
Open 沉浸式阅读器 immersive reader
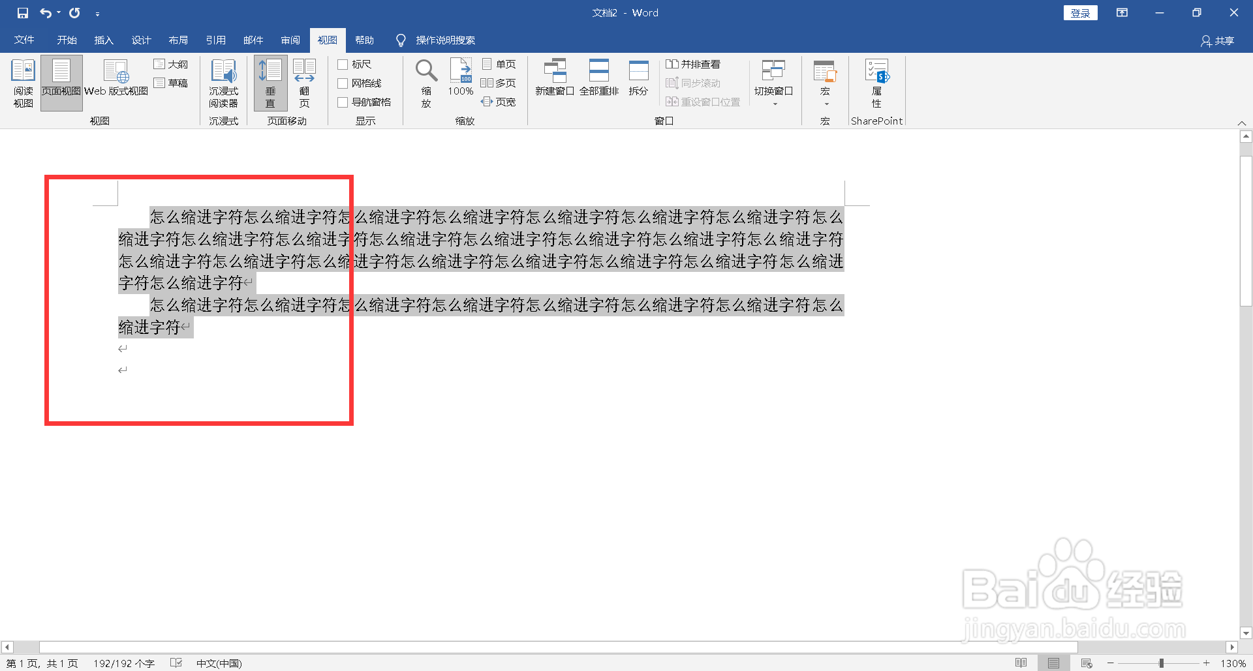point(223,83)
